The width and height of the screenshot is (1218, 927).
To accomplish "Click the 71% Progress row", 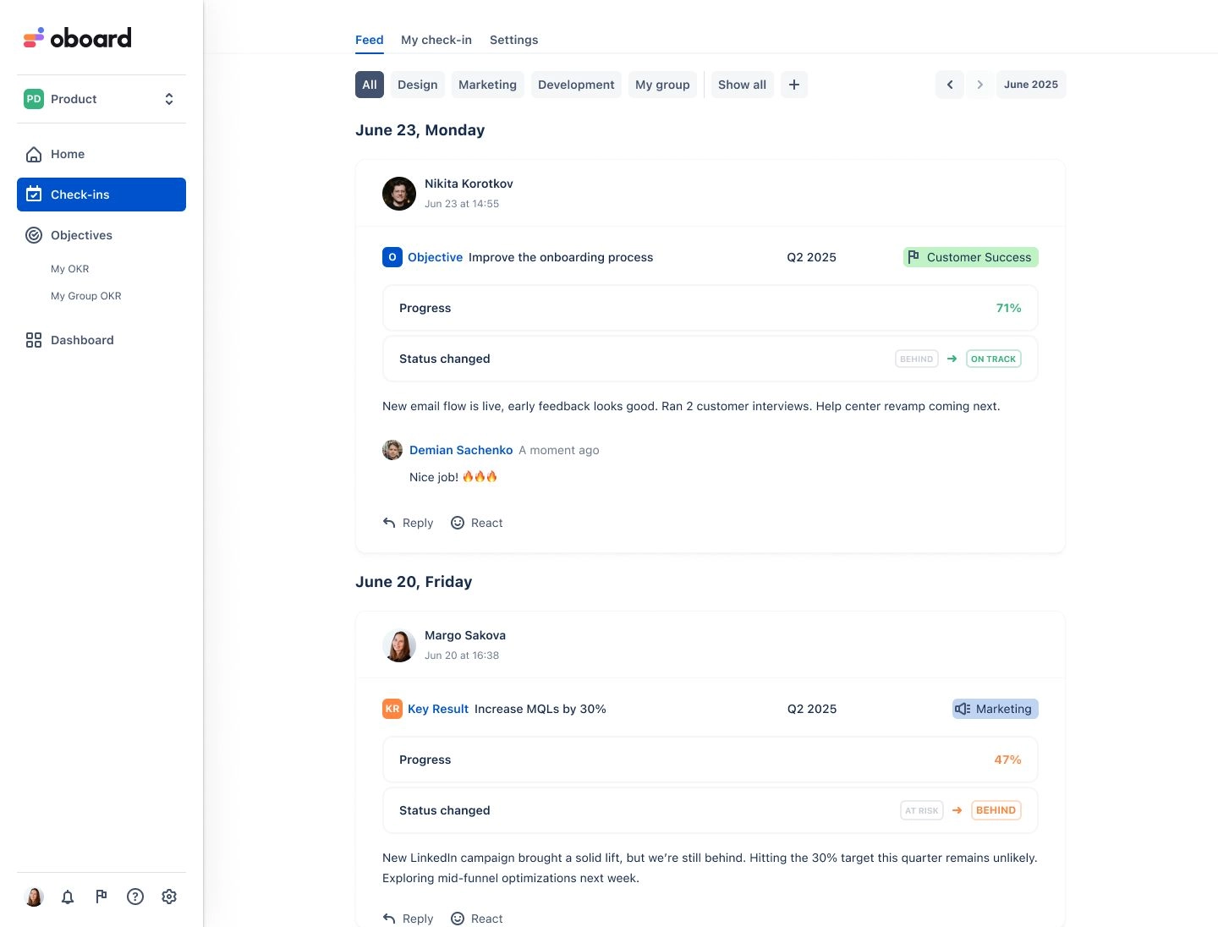I will [710, 308].
